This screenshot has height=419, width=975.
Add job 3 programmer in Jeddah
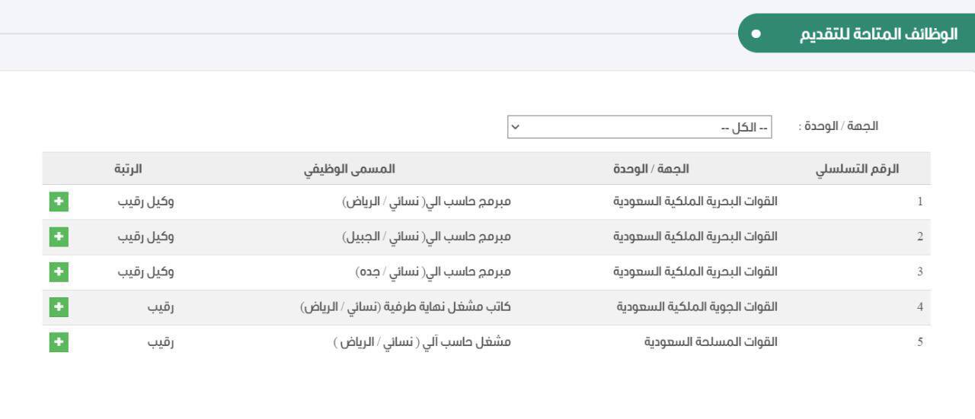(59, 271)
